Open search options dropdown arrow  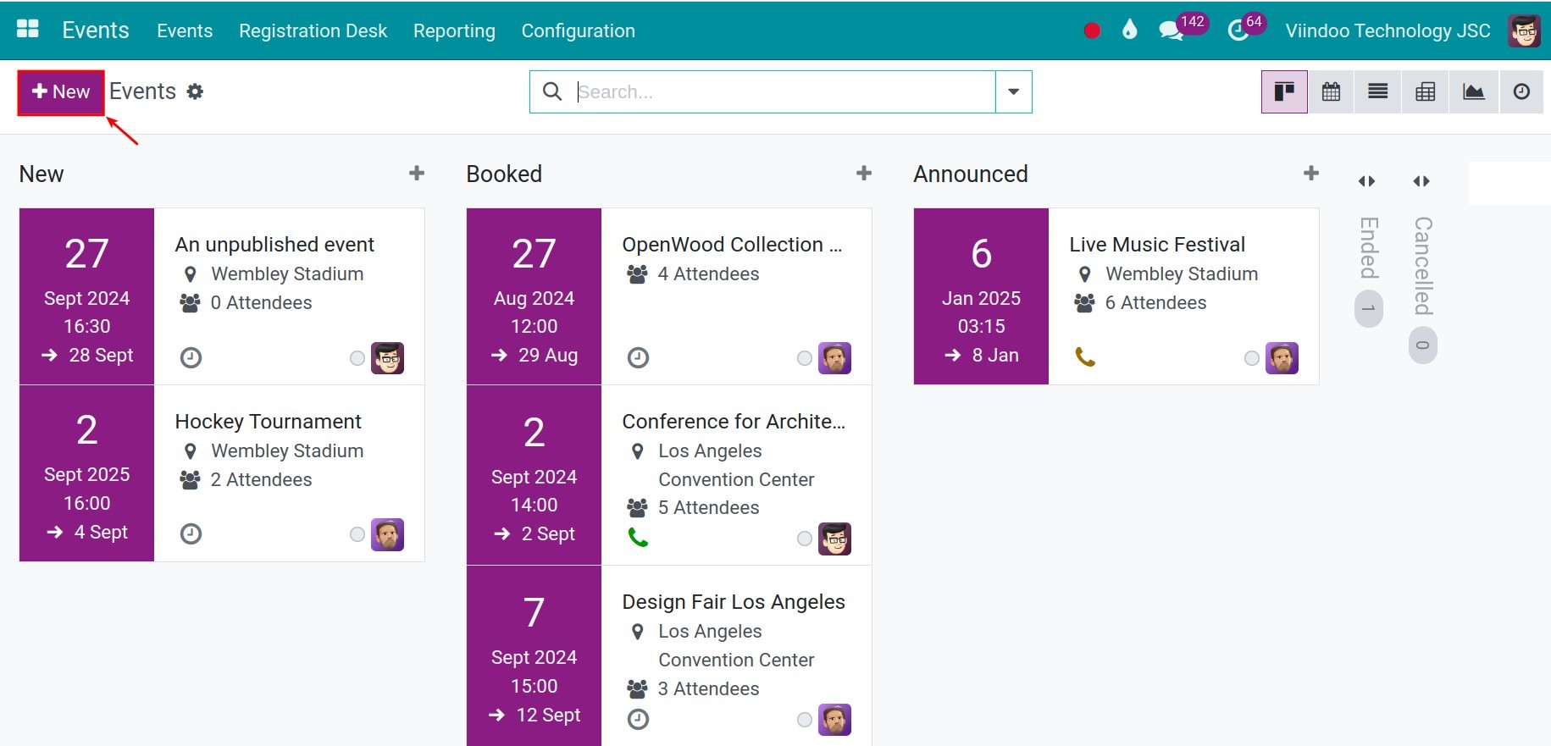tap(1013, 91)
